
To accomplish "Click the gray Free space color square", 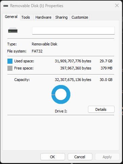I will click(10, 68).
